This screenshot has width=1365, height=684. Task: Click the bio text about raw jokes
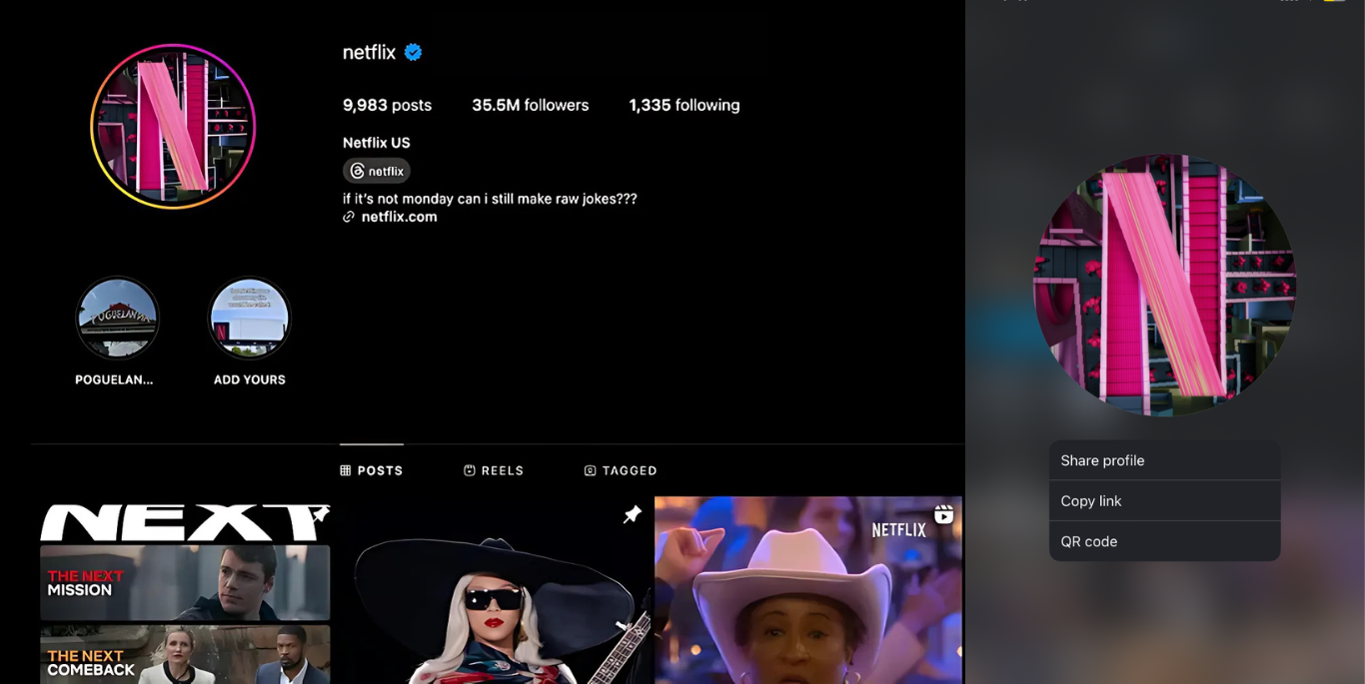tap(490, 199)
